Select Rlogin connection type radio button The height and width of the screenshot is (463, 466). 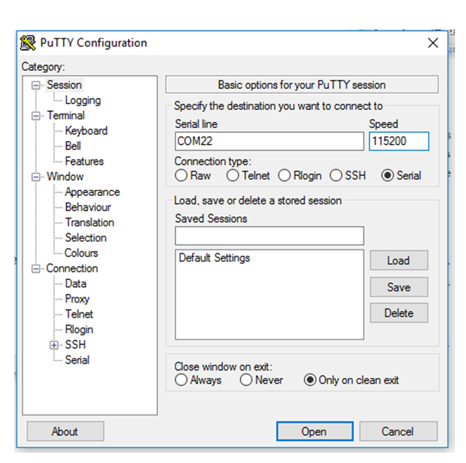(284, 176)
